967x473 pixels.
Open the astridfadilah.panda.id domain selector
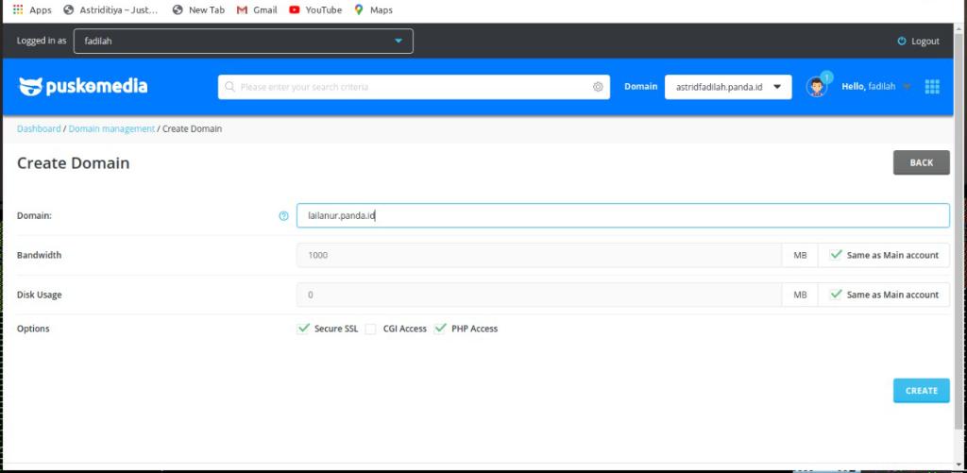click(x=727, y=87)
